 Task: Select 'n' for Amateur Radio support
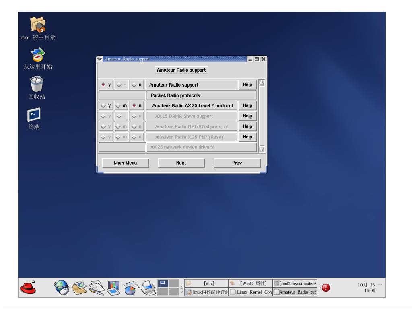pos(137,84)
